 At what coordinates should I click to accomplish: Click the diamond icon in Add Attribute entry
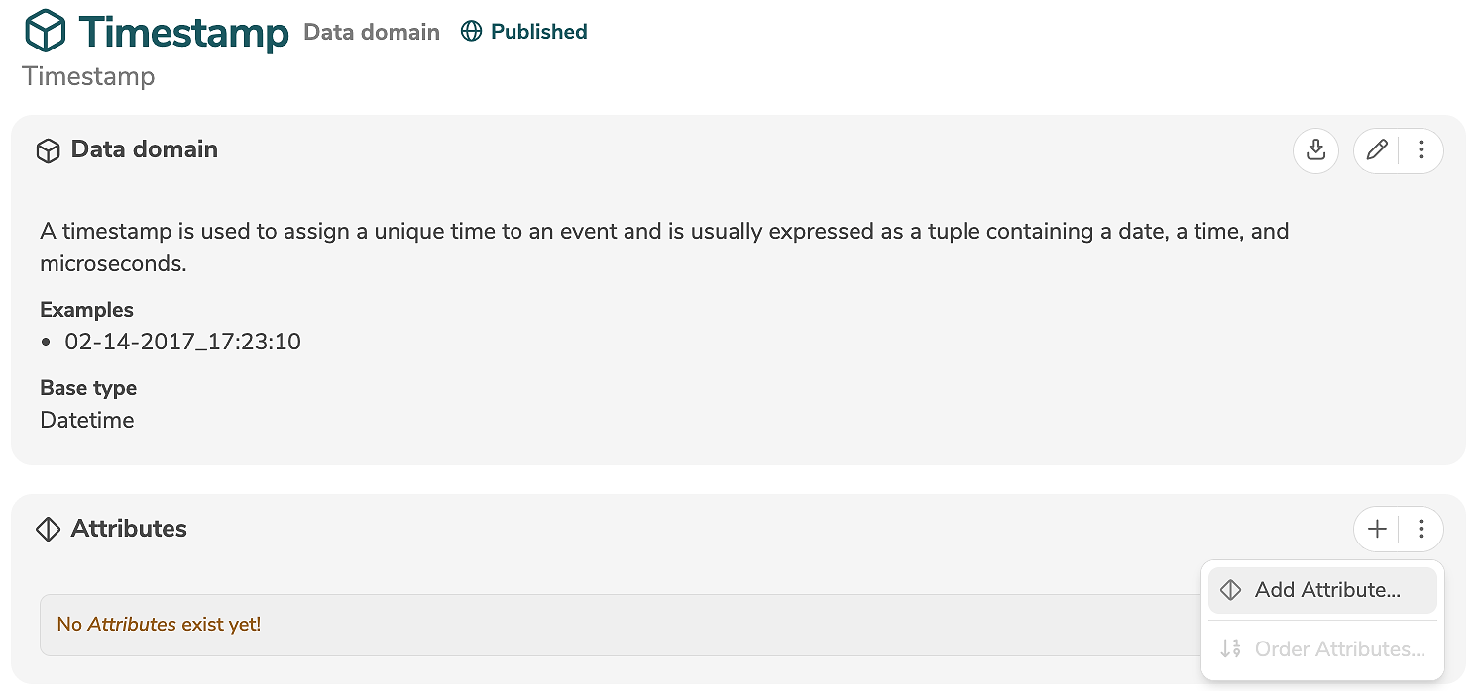1231,590
